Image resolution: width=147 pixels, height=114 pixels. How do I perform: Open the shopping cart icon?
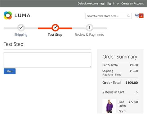(x=136, y=15)
